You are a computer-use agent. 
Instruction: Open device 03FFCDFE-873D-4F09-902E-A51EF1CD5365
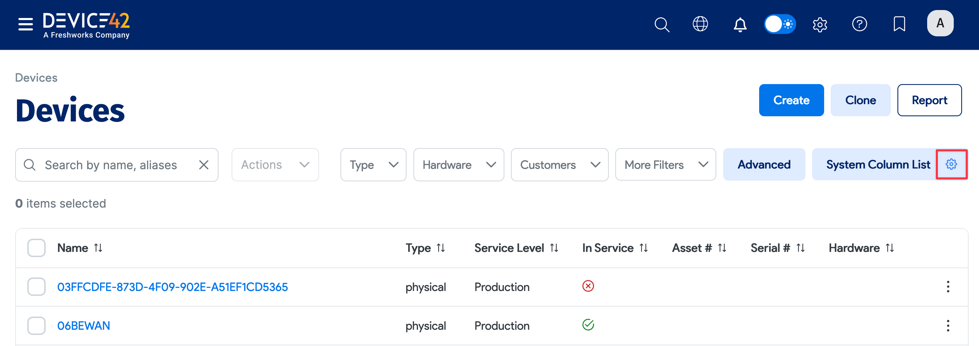pos(173,287)
